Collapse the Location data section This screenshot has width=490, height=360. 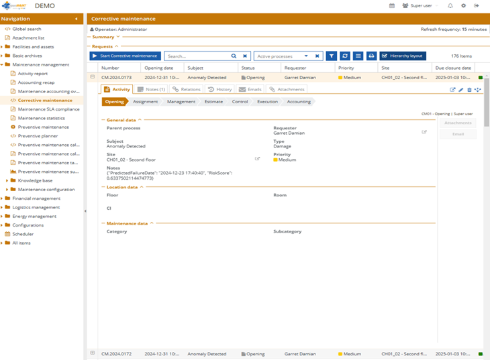142,187
